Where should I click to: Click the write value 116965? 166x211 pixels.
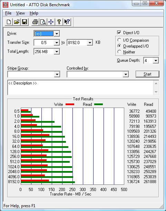pyautogui.click(x=134, y=177)
